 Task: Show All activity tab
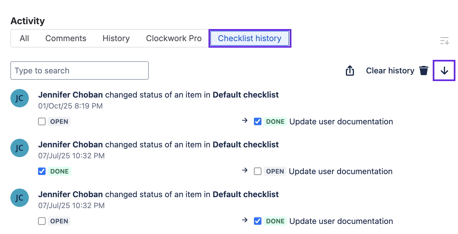pos(24,38)
